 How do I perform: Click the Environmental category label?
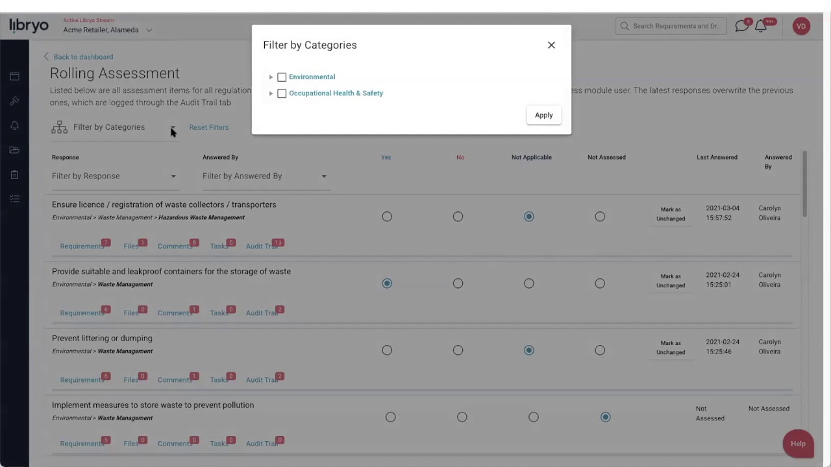(312, 77)
